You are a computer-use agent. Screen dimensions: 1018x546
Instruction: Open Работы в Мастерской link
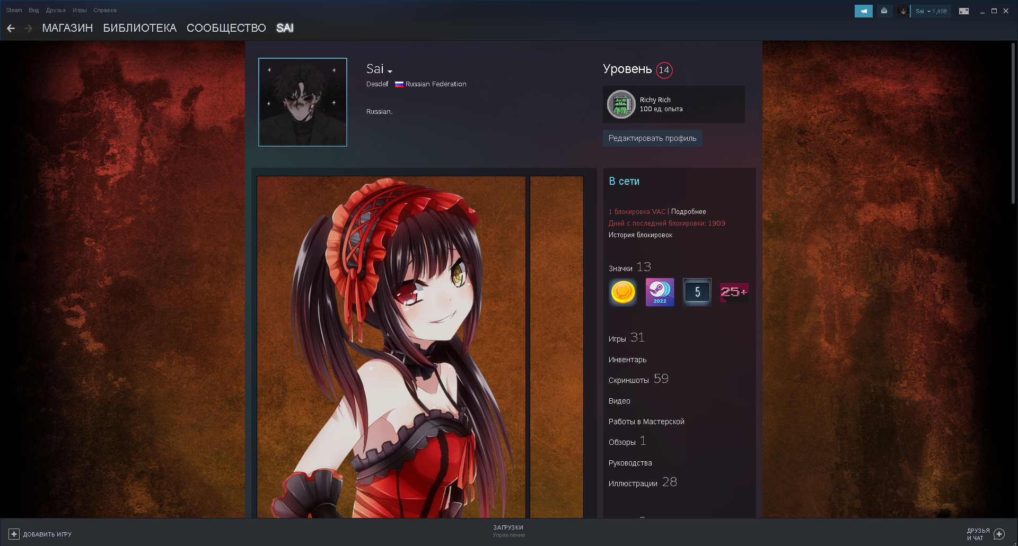click(647, 422)
